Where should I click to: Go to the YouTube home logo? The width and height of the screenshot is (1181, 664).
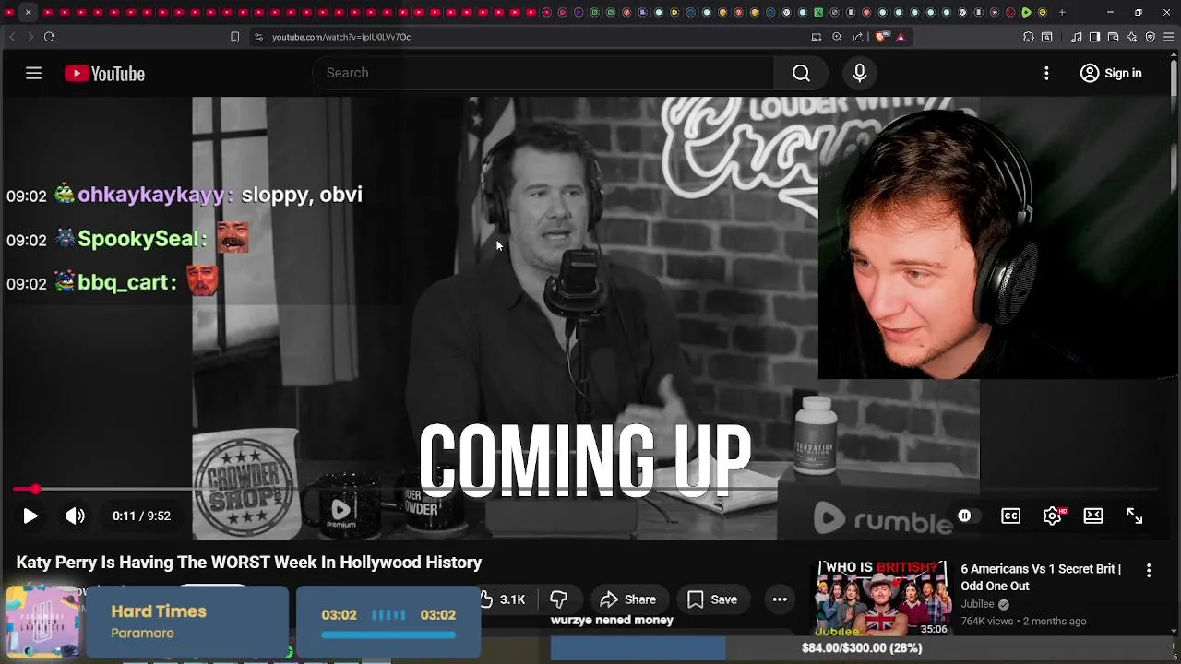104,74
